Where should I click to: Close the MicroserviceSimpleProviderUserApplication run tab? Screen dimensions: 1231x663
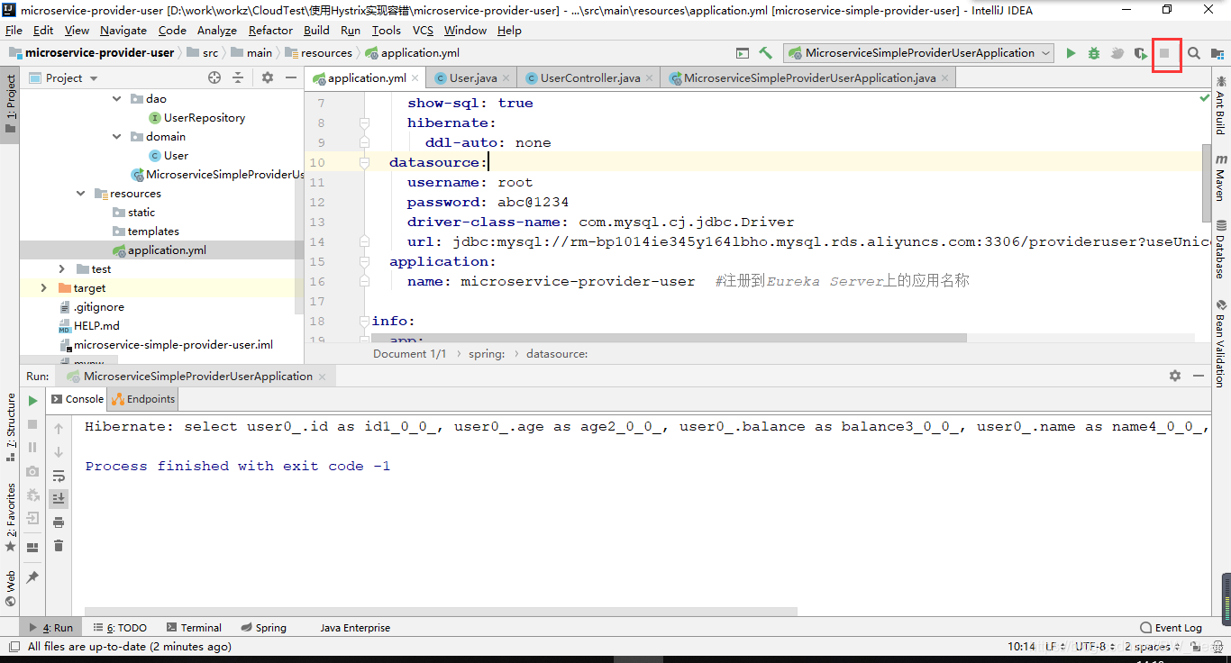[x=324, y=377]
